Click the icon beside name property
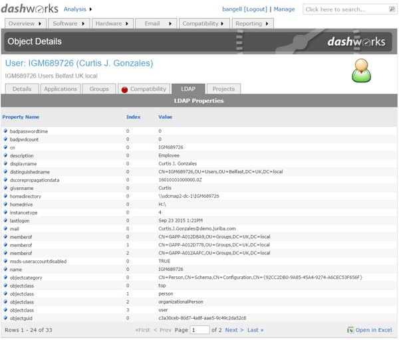The width and height of the screenshot is (399, 340). click(5, 269)
